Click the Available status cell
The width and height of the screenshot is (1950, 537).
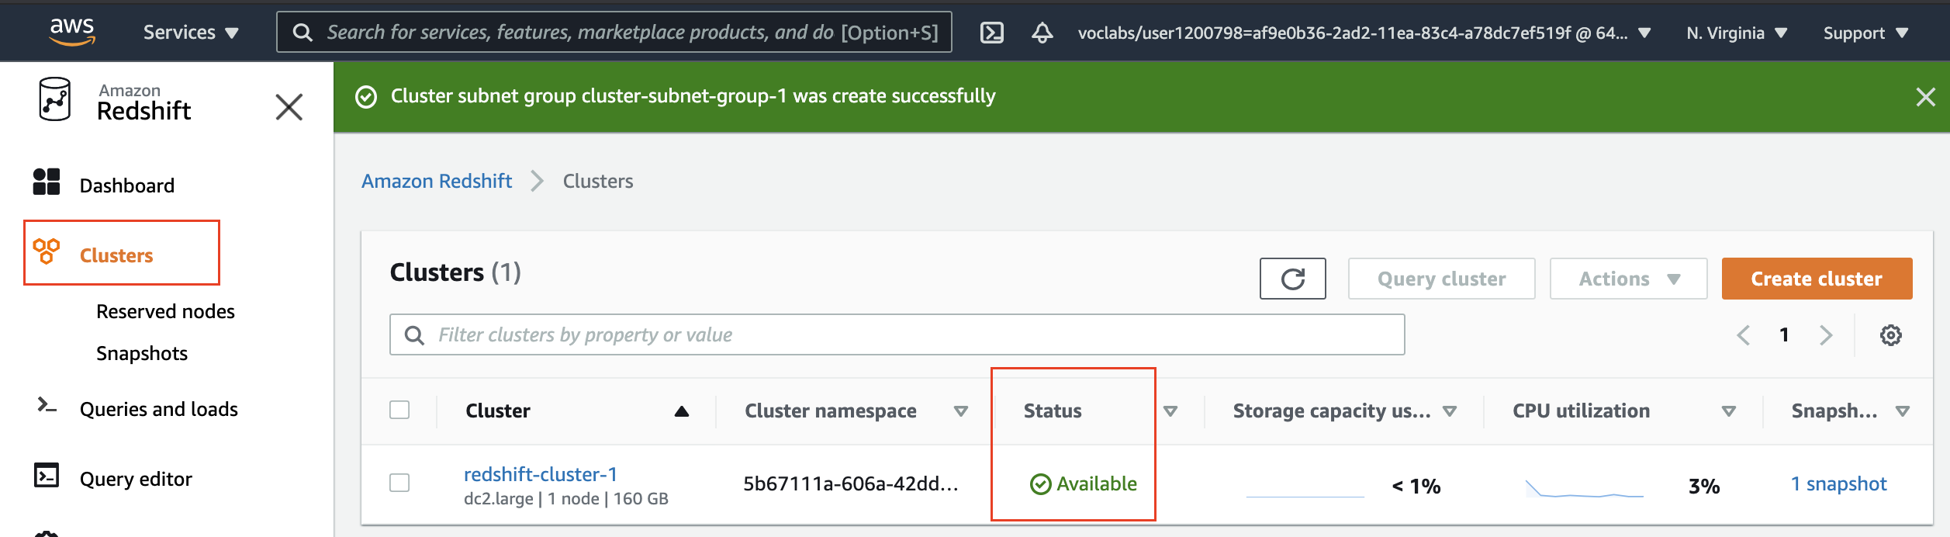1083,483
